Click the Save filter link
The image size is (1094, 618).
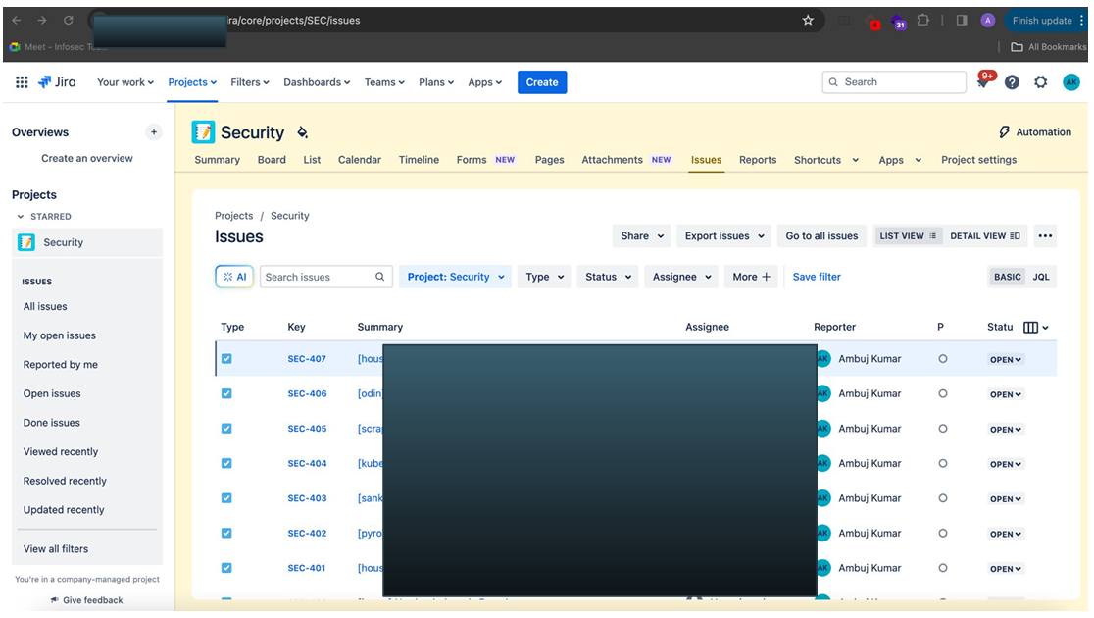817,277
